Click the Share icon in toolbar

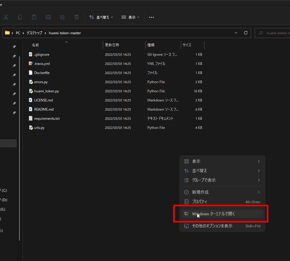pos(62,17)
